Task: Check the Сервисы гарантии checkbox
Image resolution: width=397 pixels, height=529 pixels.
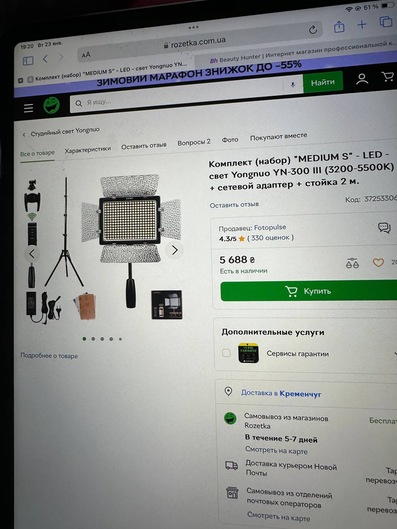Action: tap(226, 353)
